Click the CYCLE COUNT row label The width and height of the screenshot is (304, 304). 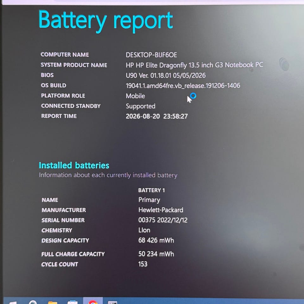[60, 264]
